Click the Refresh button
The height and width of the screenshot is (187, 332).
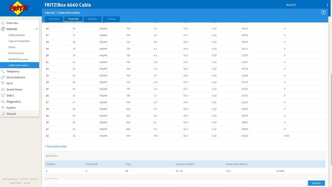tap(316, 183)
